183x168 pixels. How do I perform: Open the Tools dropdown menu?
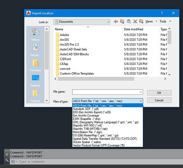(x=165, y=22)
